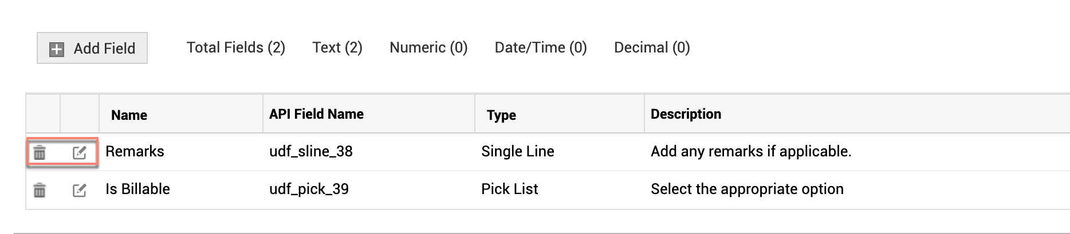Select the Is Billable field name
The image size is (1070, 234).
coord(137,189)
